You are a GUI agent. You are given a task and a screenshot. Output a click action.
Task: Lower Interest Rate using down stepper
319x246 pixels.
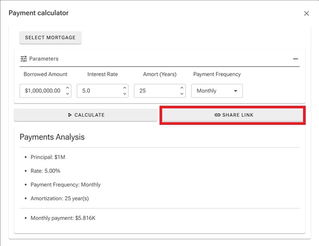point(124,94)
